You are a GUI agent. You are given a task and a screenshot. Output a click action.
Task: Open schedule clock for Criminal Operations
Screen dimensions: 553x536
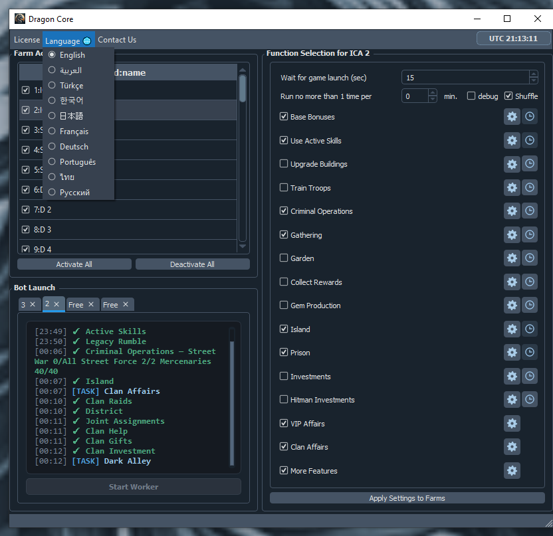(x=529, y=211)
